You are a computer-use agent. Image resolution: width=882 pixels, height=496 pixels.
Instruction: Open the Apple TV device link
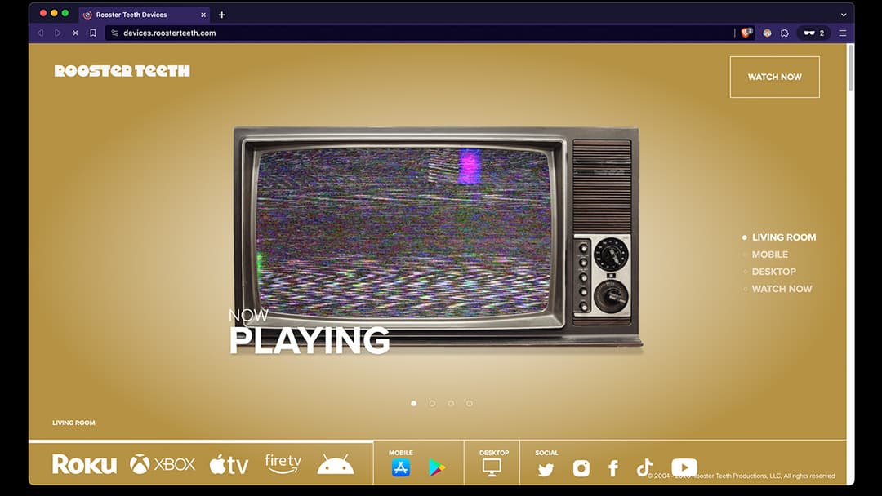229,465
